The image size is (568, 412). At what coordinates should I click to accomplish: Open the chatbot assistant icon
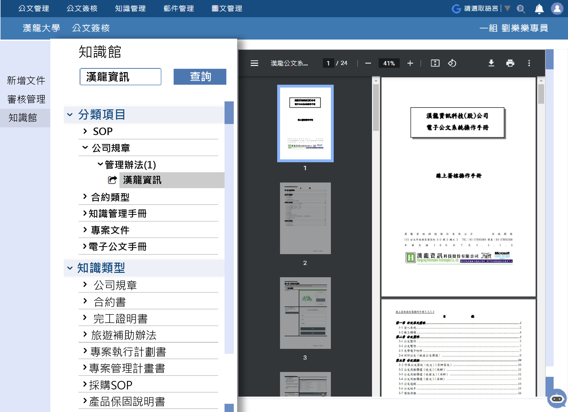(557, 399)
